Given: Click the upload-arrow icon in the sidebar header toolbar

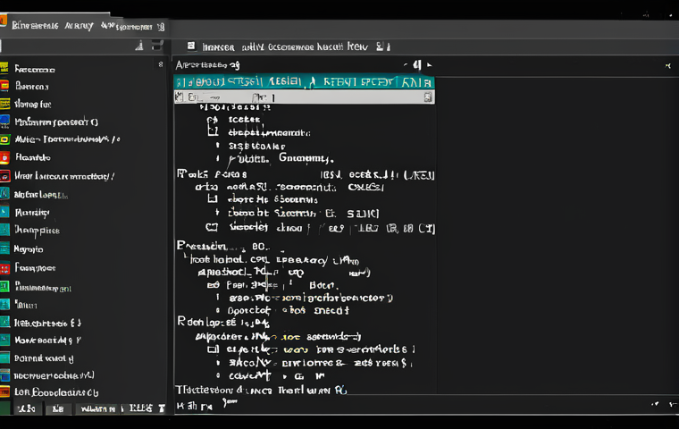Looking at the screenshot, I should (x=138, y=46).
